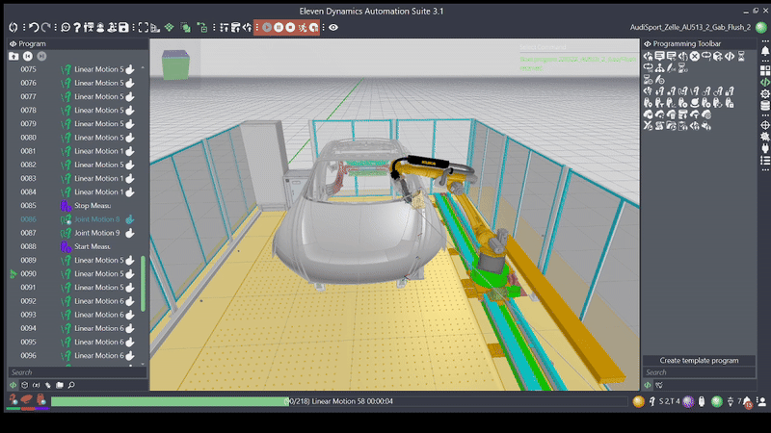
Task: Click the hand icon on row 0081
Action: pyautogui.click(x=130, y=151)
